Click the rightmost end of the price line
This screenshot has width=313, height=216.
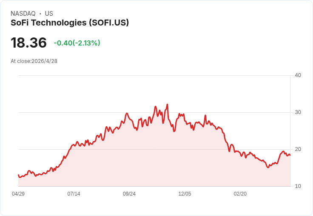point(290,155)
